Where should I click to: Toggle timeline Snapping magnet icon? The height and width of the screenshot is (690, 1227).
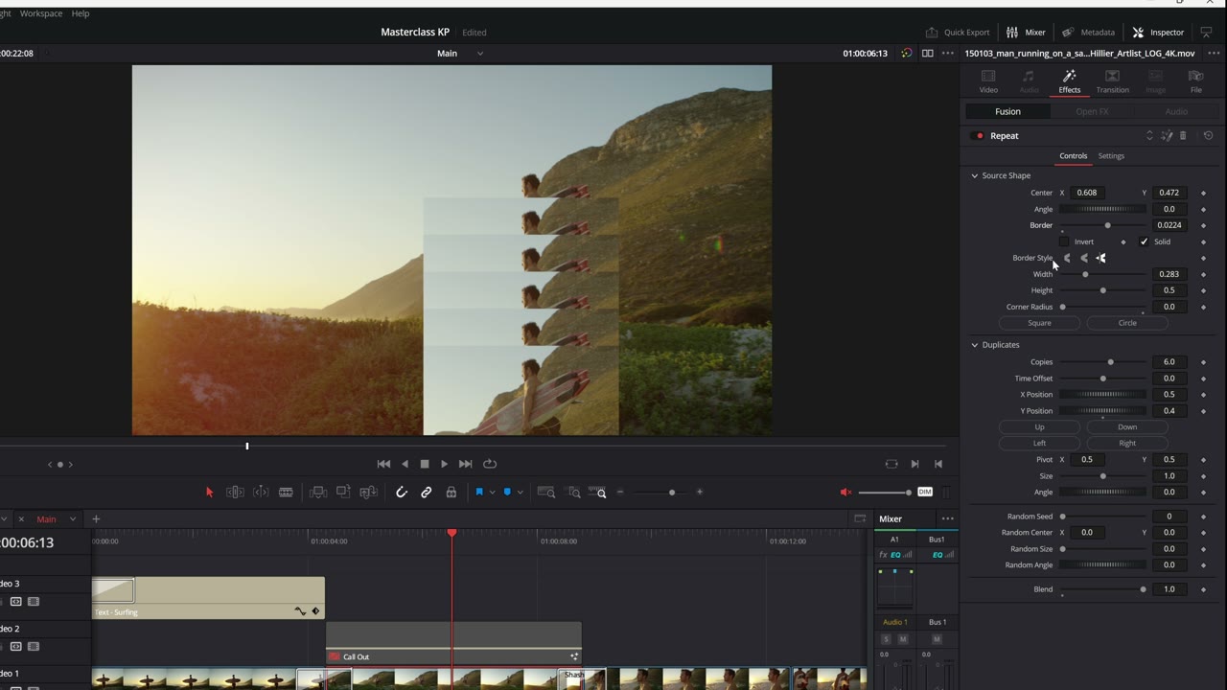point(402,492)
